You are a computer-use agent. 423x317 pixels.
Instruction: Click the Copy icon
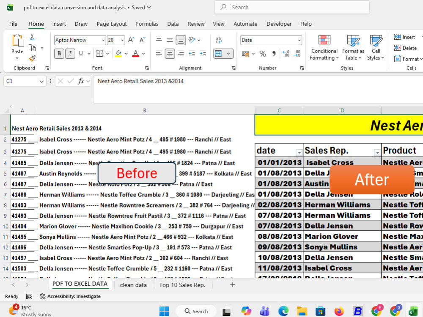32,48
